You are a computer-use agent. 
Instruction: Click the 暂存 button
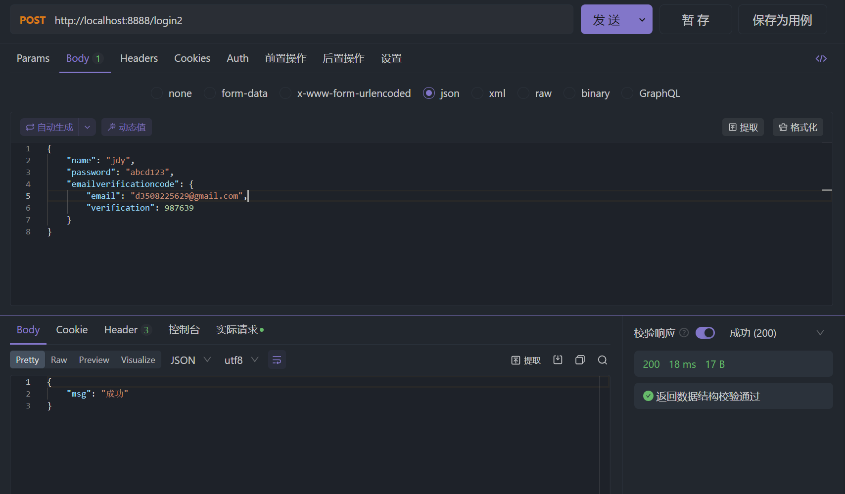(696, 20)
